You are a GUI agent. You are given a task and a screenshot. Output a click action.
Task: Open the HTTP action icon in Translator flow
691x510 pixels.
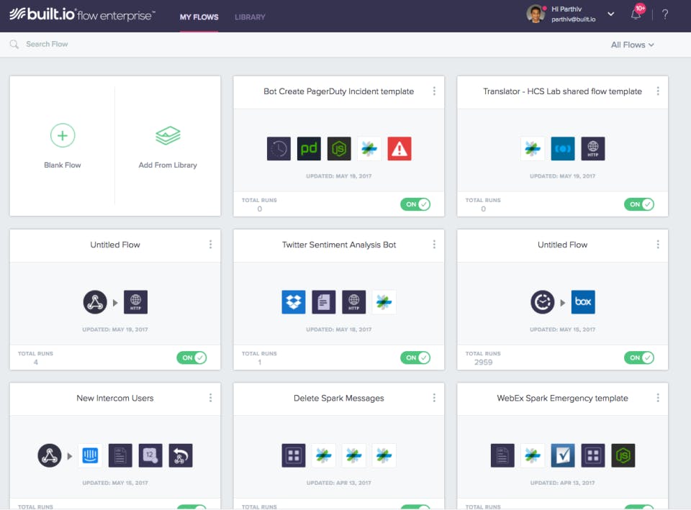[592, 148]
